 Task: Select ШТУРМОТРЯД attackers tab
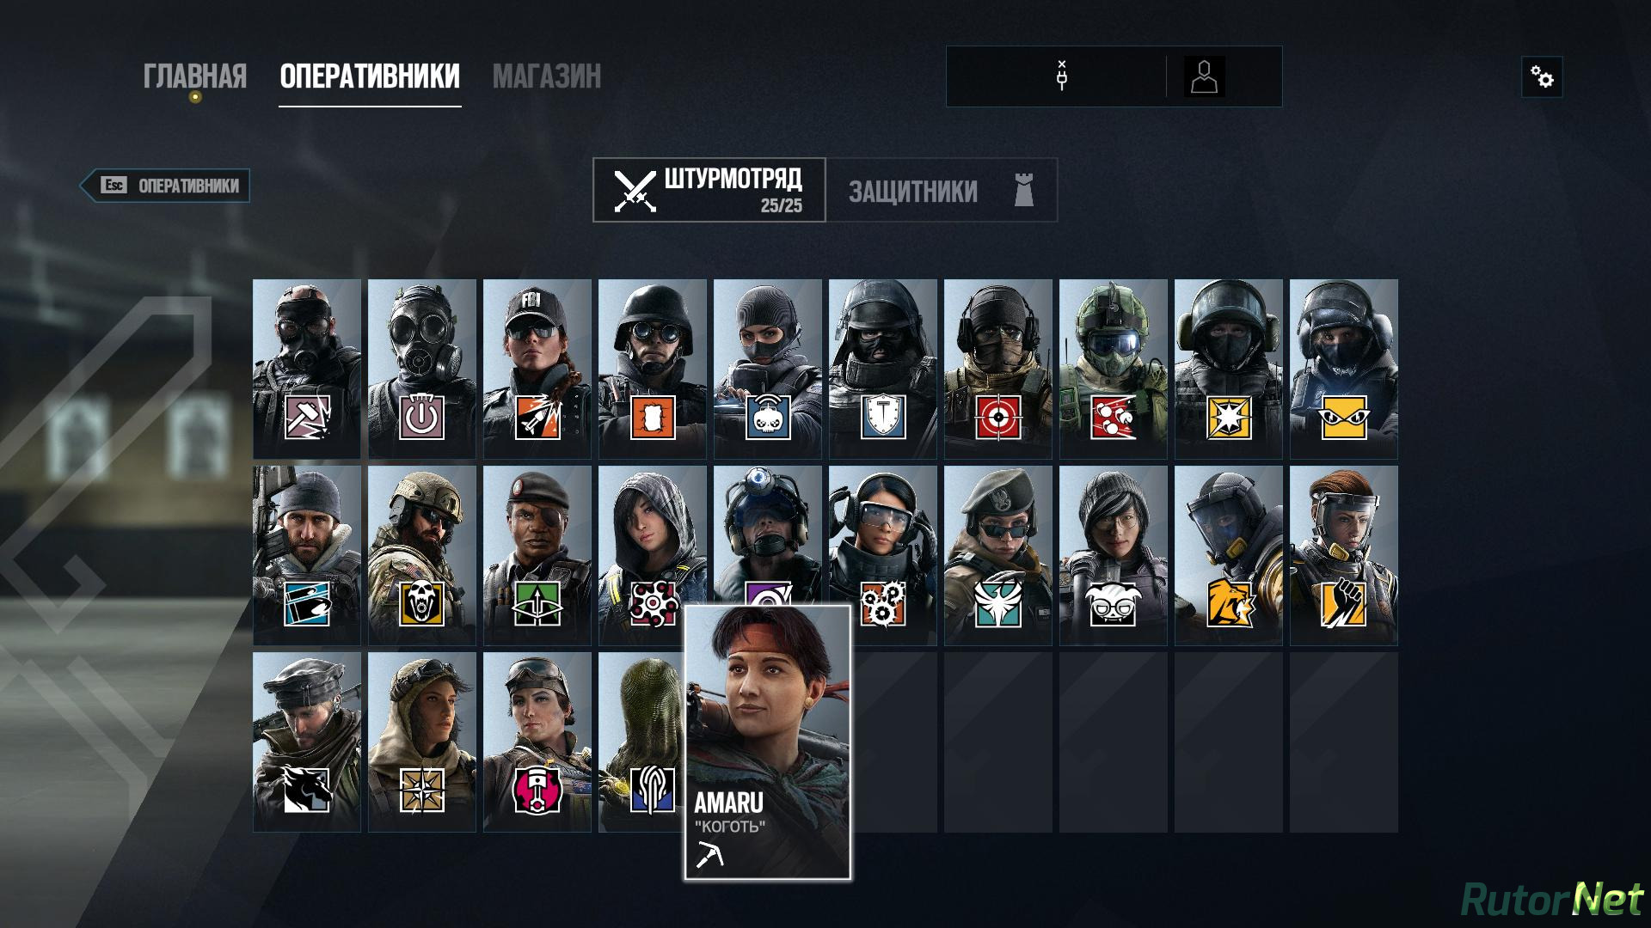709,190
